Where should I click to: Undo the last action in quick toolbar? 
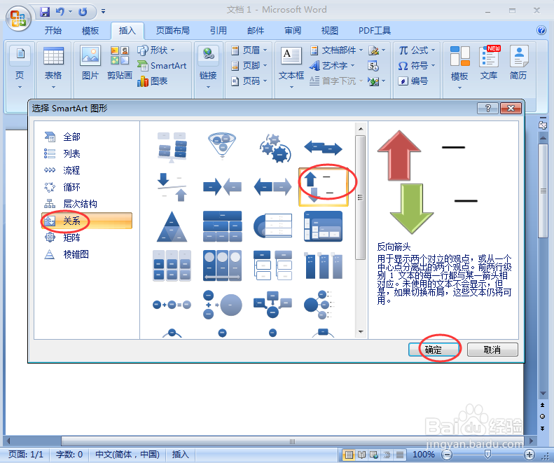60,12
